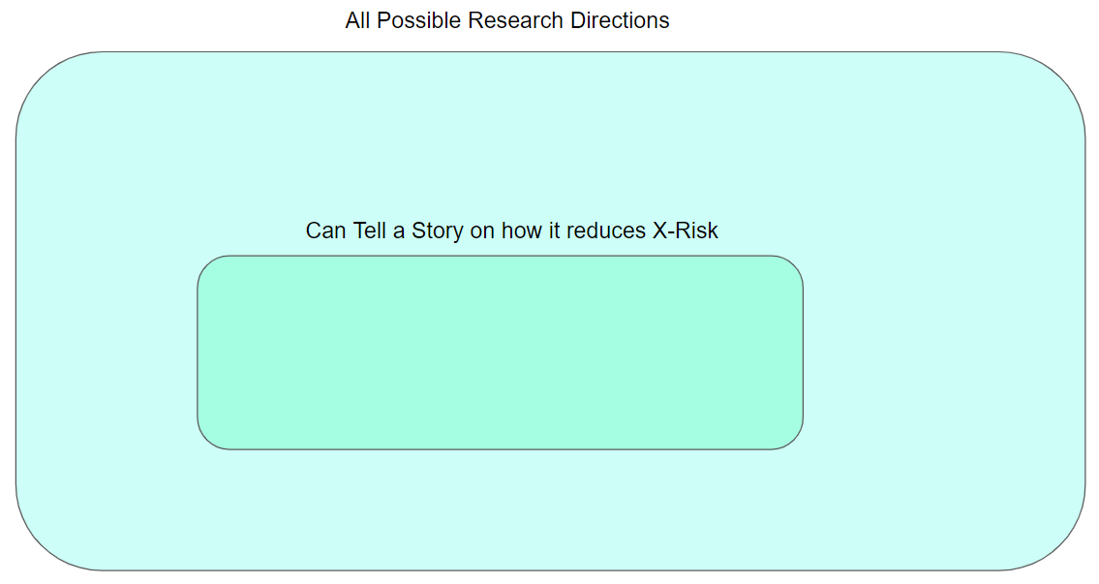Click the word 'Research' in the title
The height and width of the screenshot is (584, 1099).
pyautogui.click(x=515, y=20)
